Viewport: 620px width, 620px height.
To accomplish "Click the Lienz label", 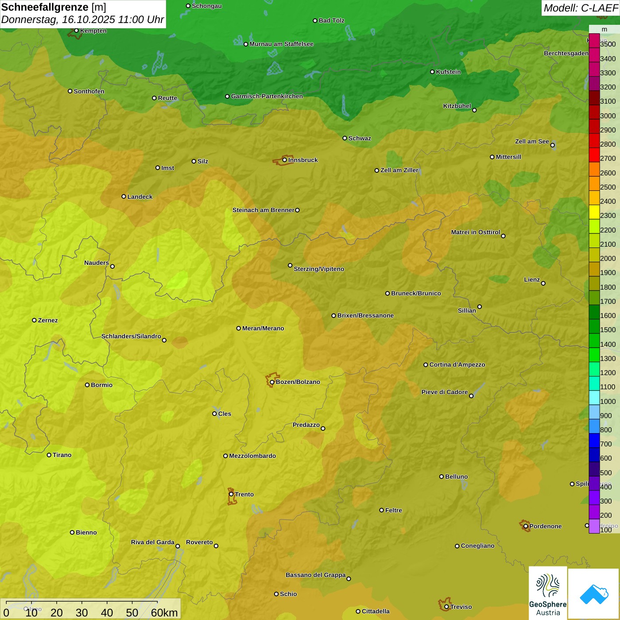I will [x=532, y=279].
